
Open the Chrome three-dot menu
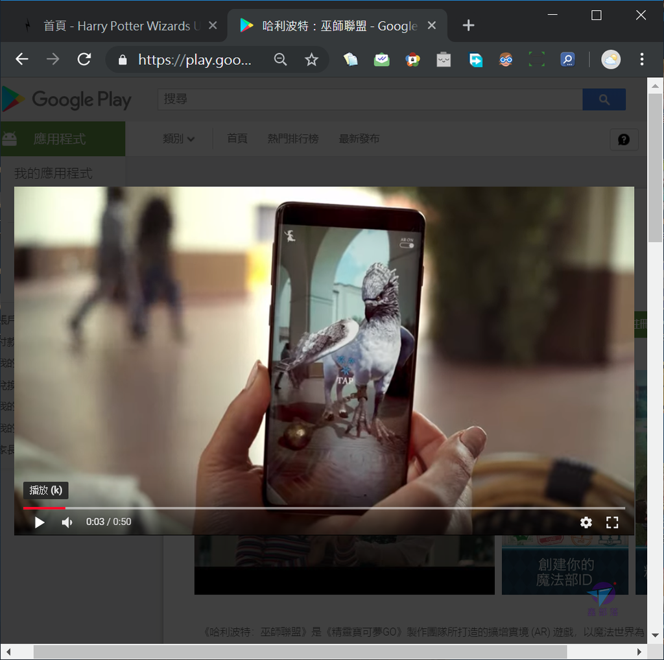tap(642, 59)
